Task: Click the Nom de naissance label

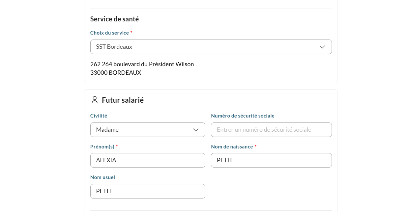Action: point(232,146)
